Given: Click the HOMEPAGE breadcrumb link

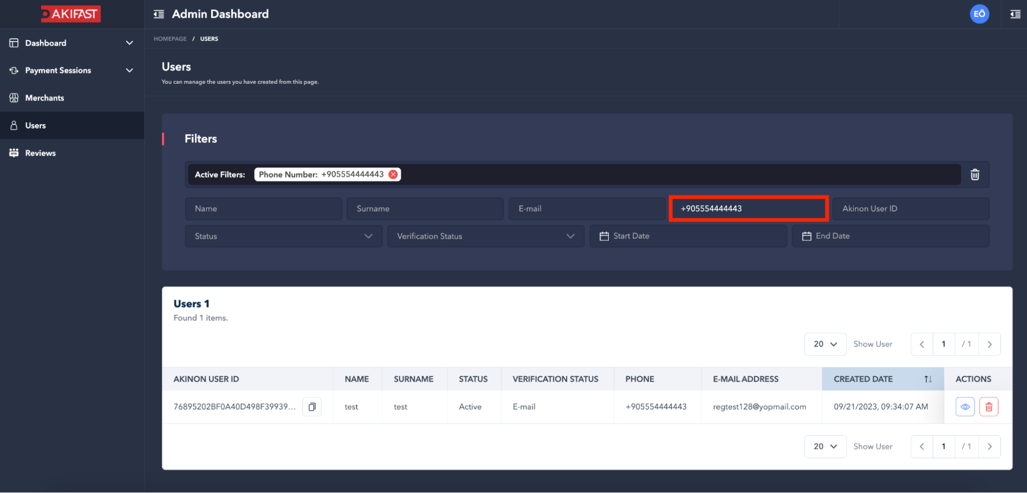Looking at the screenshot, I should [170, 39].
